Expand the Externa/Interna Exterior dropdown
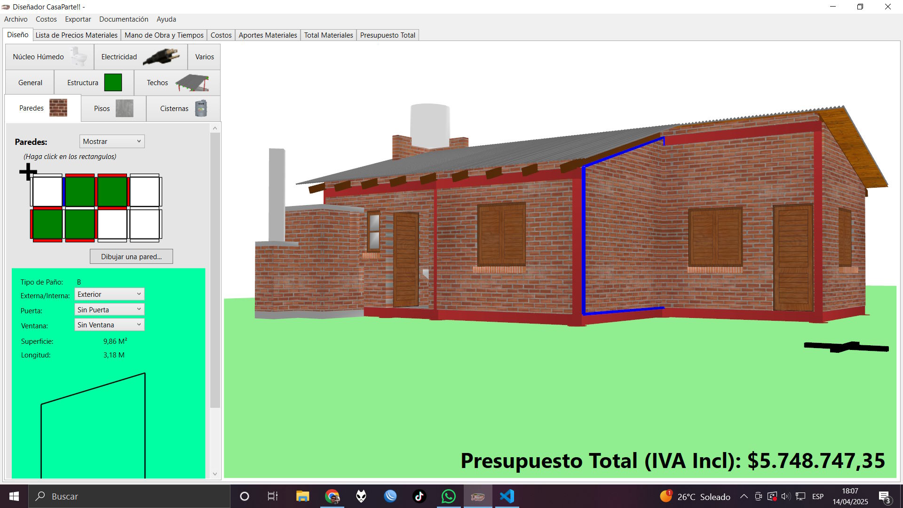Image resolution: width=903 pixels, height=508 pixels. coord(109,294)
